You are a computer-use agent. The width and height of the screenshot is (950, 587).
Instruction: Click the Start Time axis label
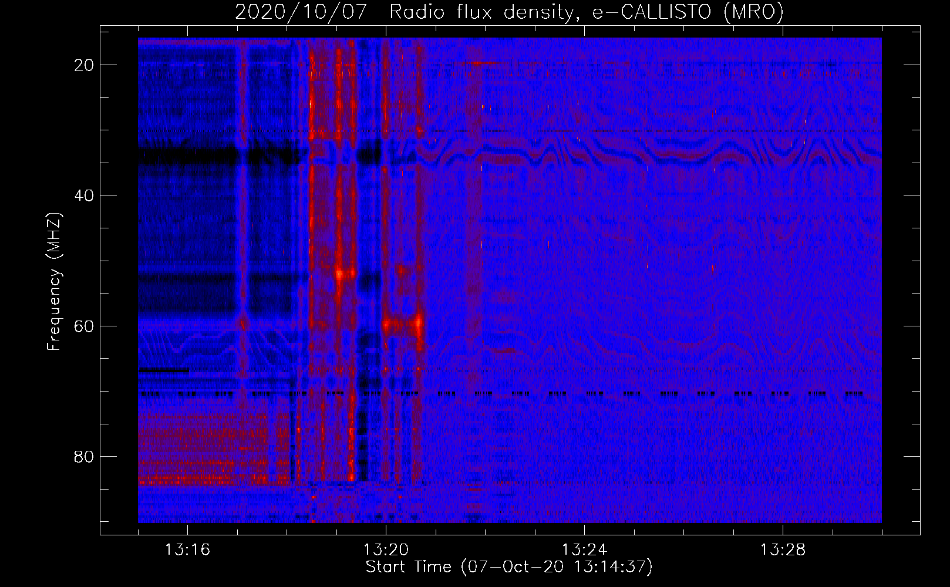point(509,567)
